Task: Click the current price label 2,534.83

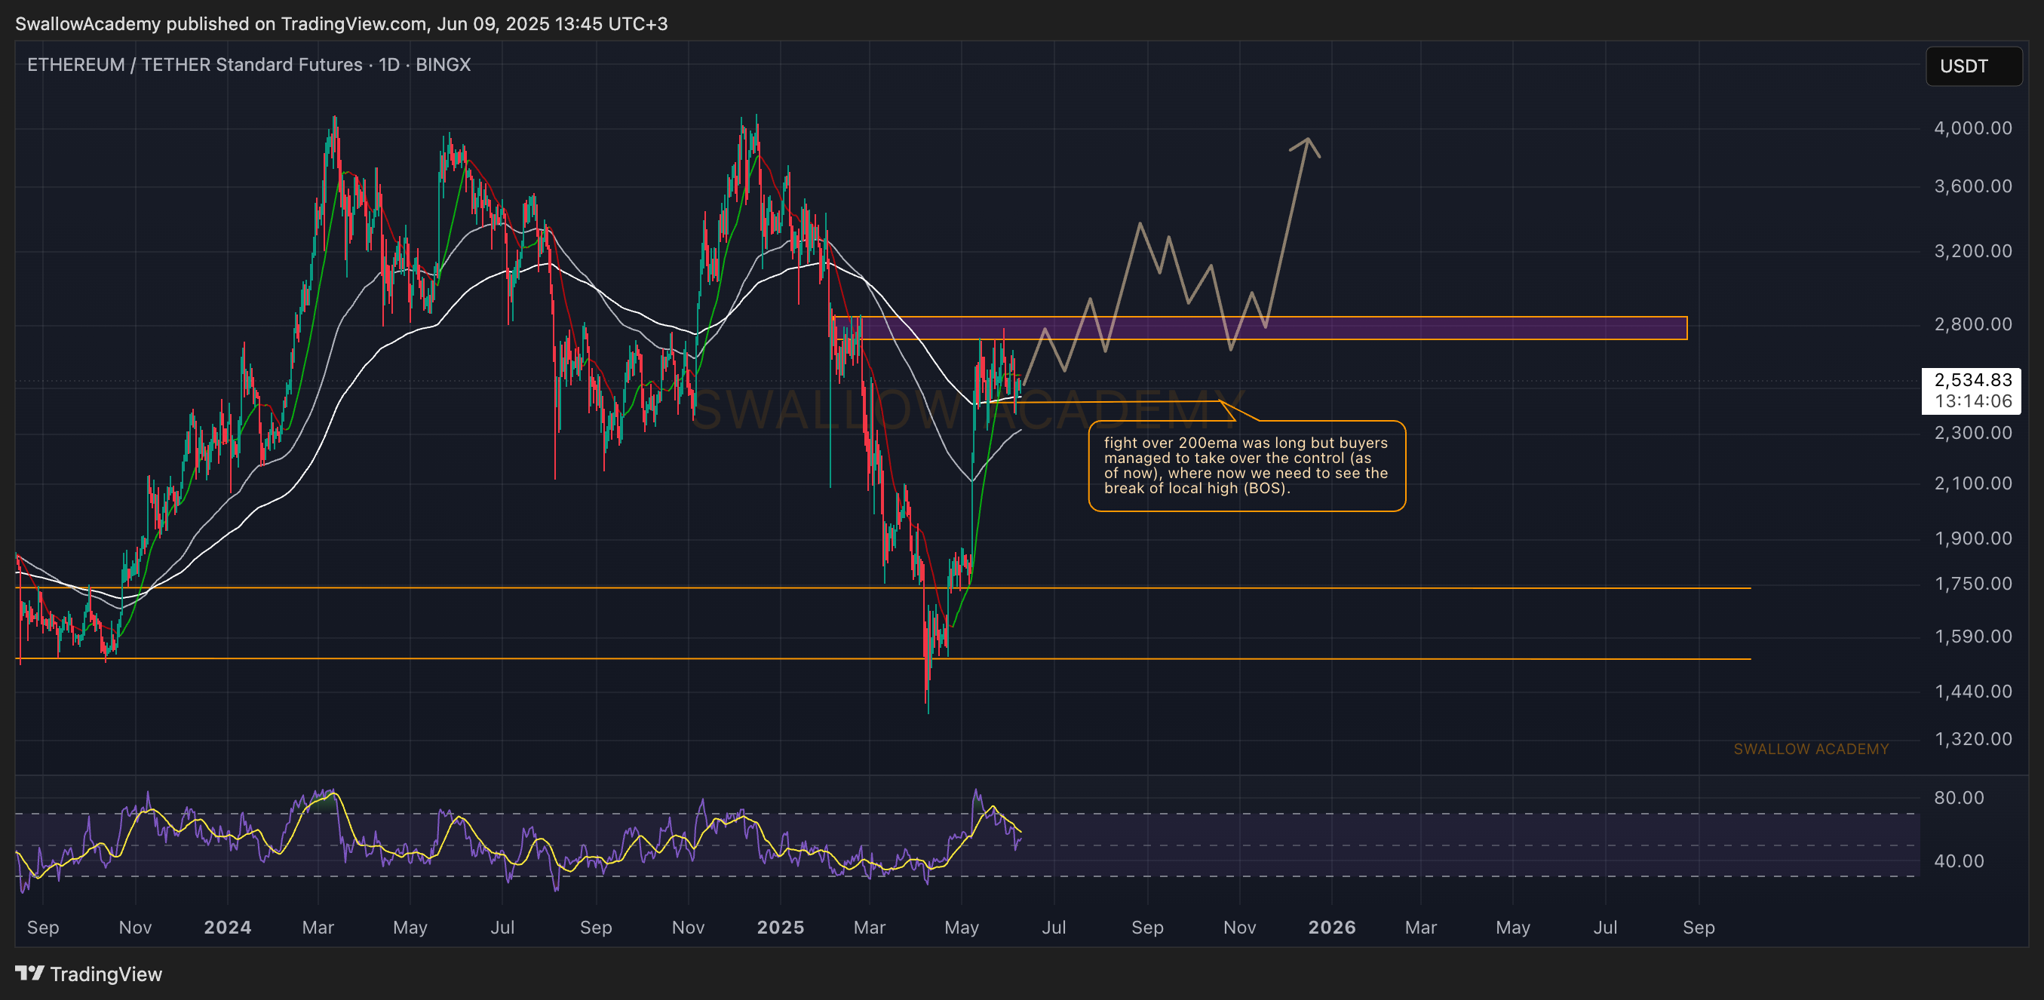Action: (1972, 379)
